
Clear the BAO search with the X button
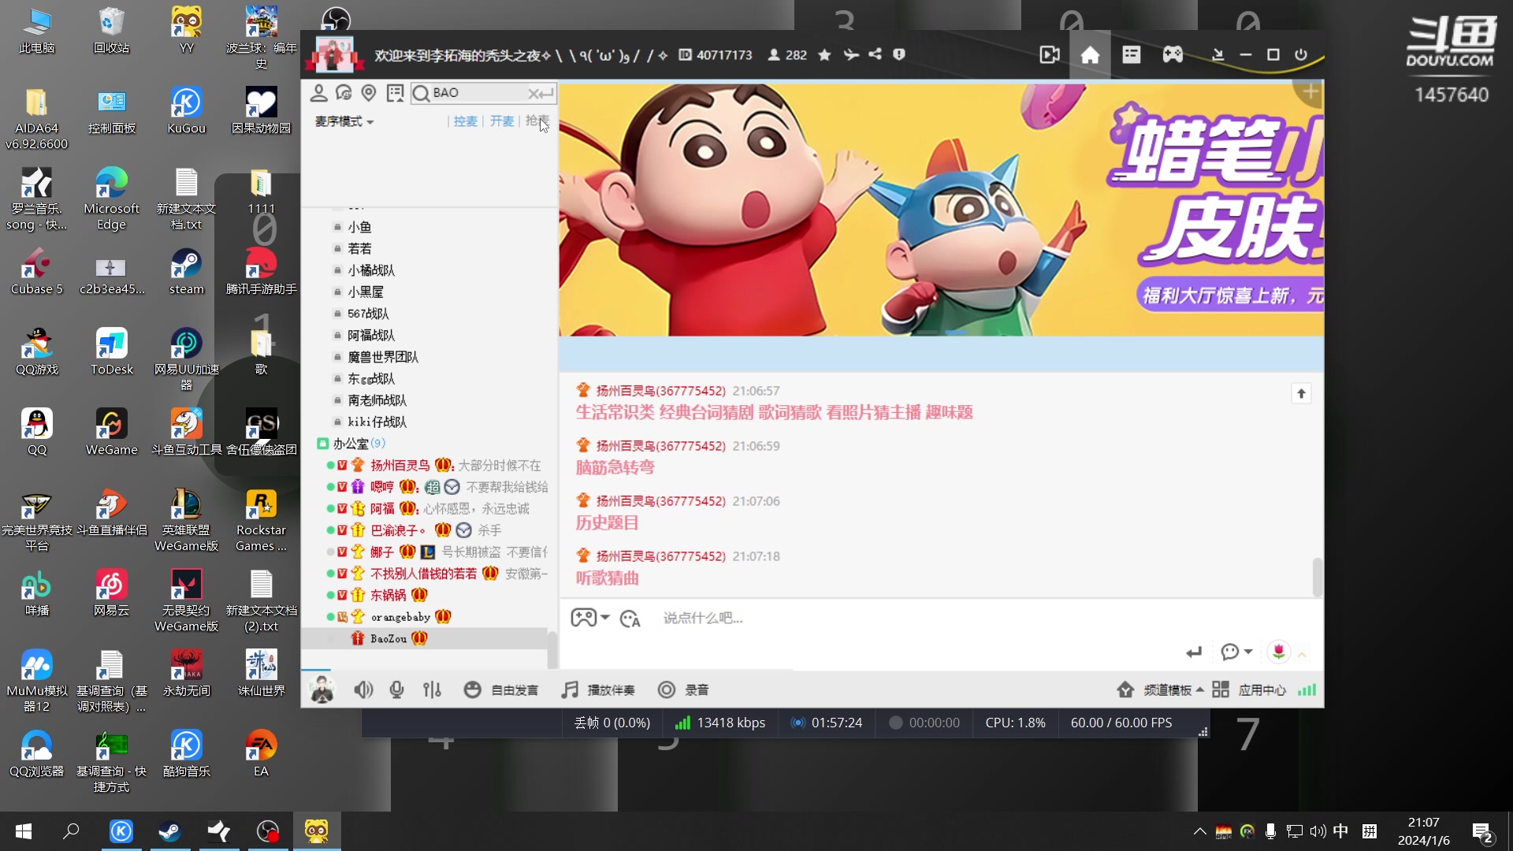pyautogui.click(x=534, y=93)
